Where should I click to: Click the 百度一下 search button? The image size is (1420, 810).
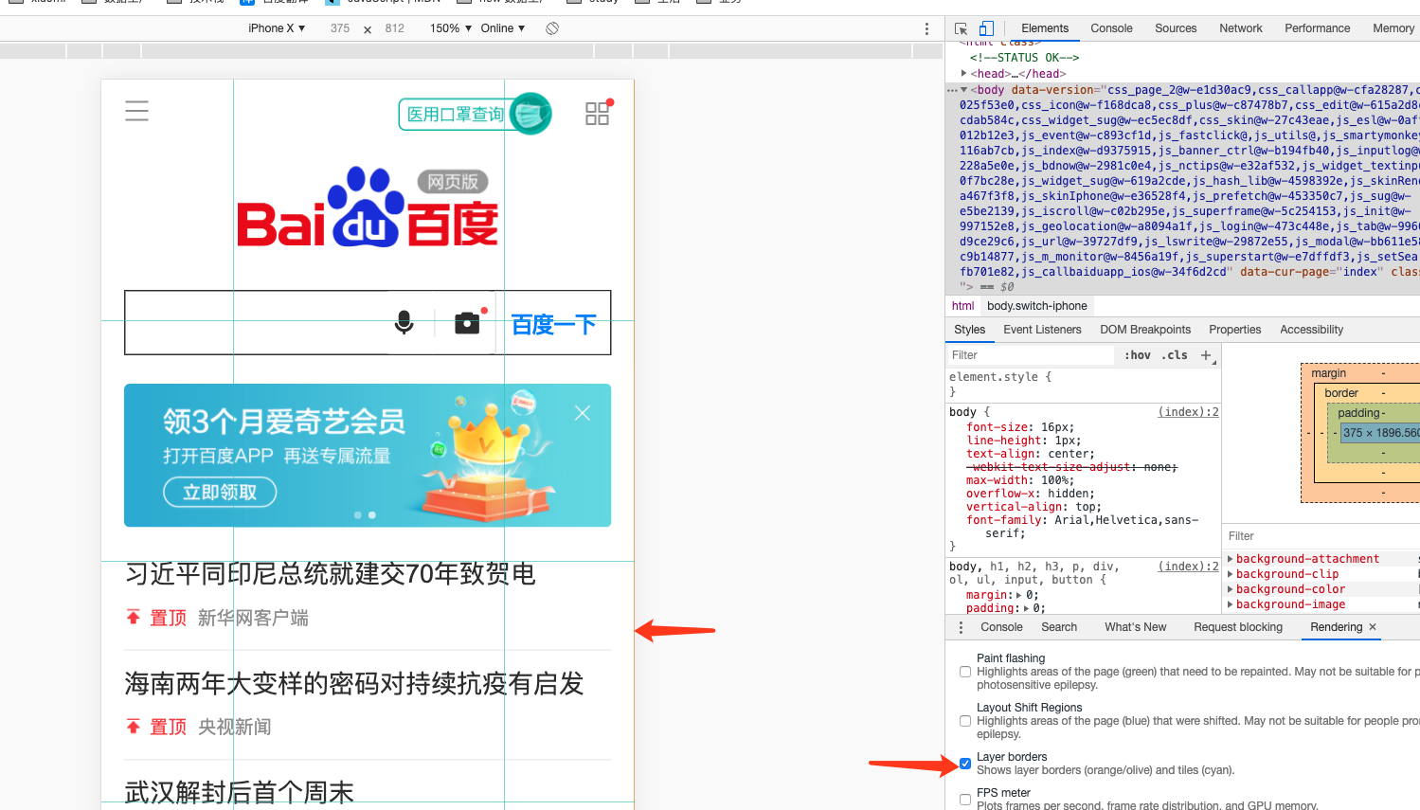click(x=554, y=325)
